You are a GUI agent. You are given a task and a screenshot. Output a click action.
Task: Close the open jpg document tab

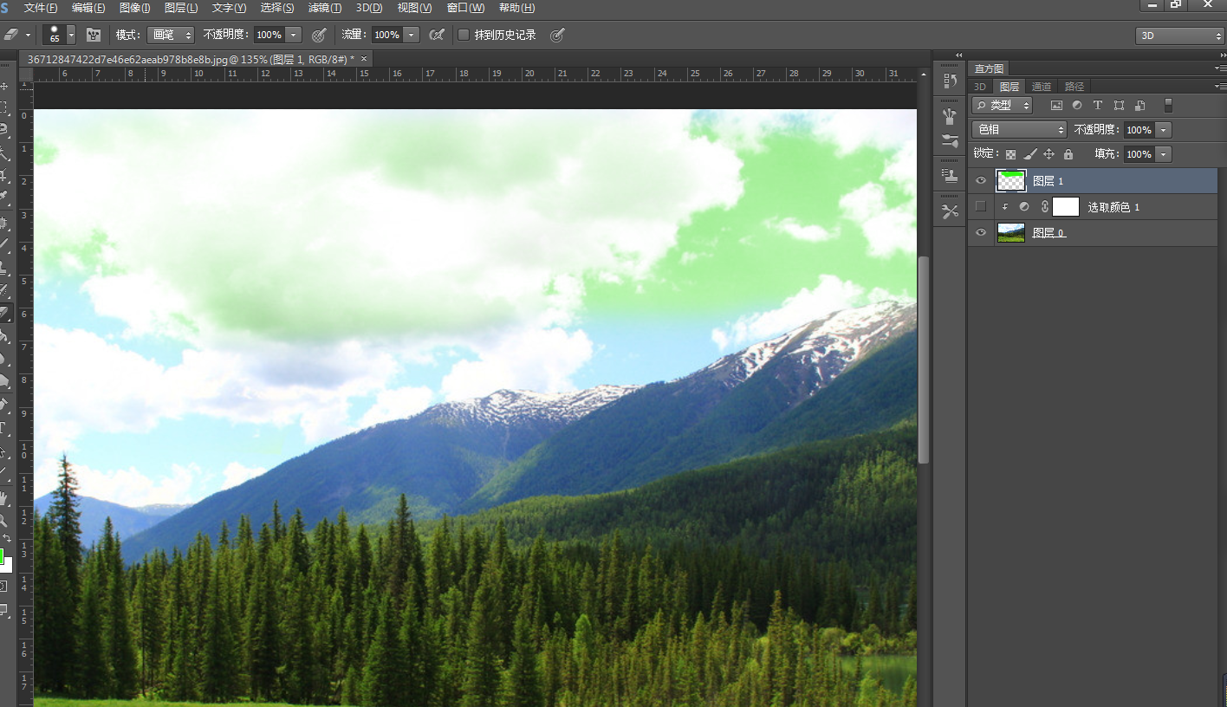pos(365,59)
